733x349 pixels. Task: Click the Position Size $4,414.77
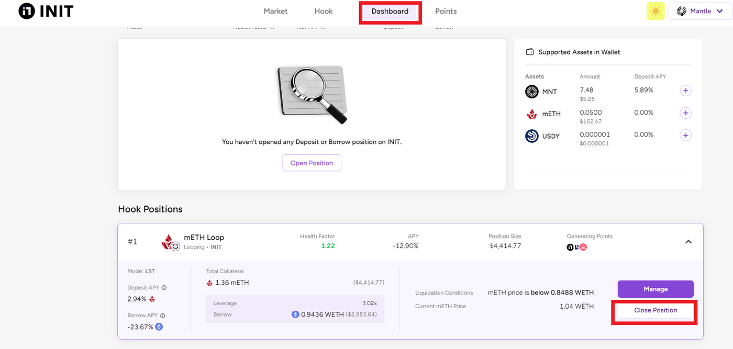pyautogui.click(x=505, y=246)
